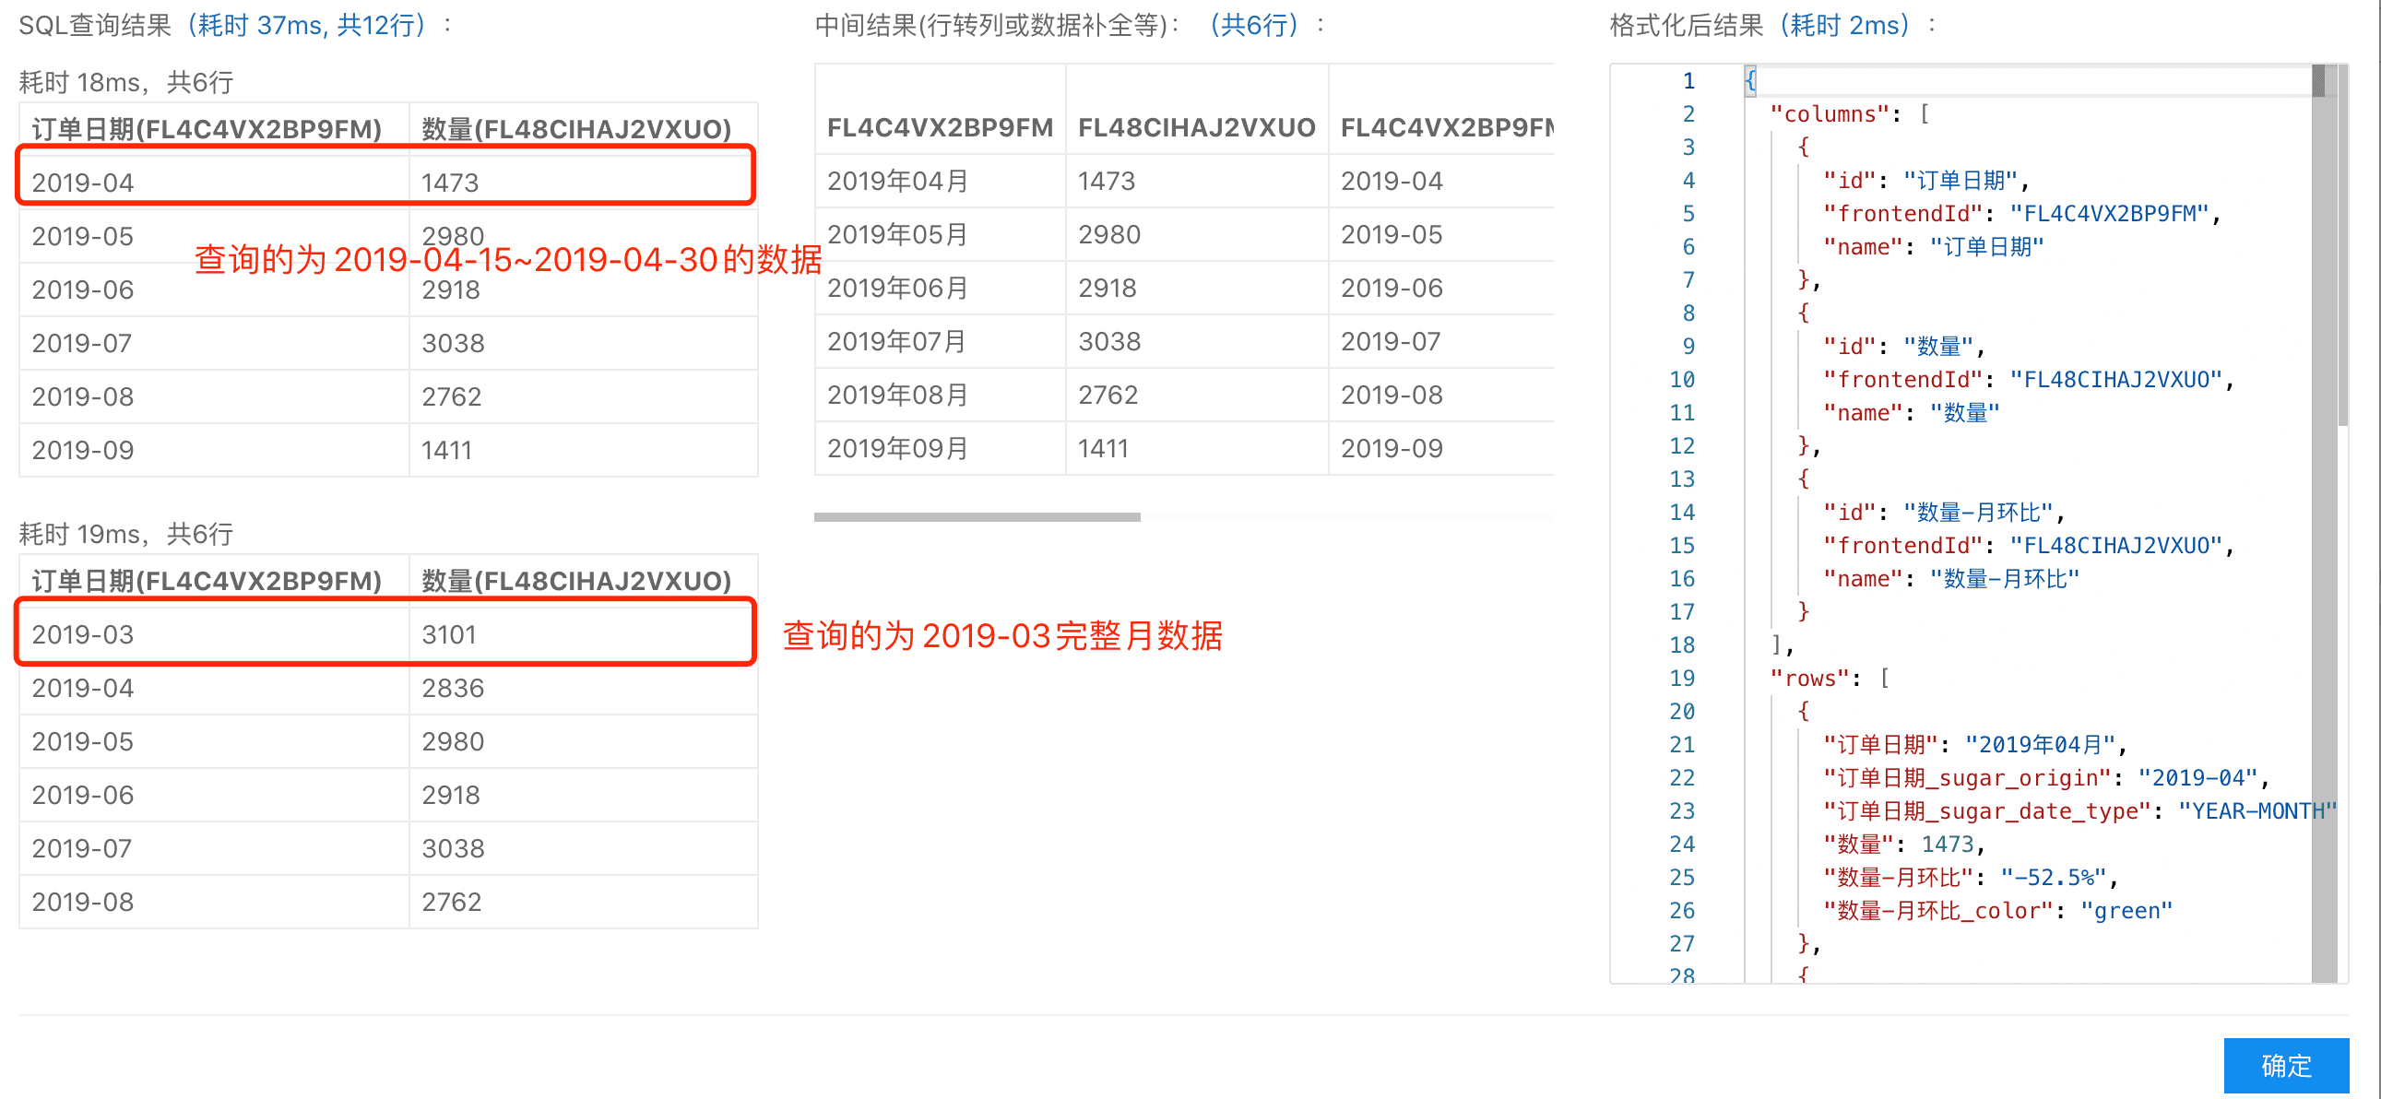Click the SQL query summary 耗时 37ms, 共12行
Viewport: 2381px width, 1099px height.
(x=307, y=25)
